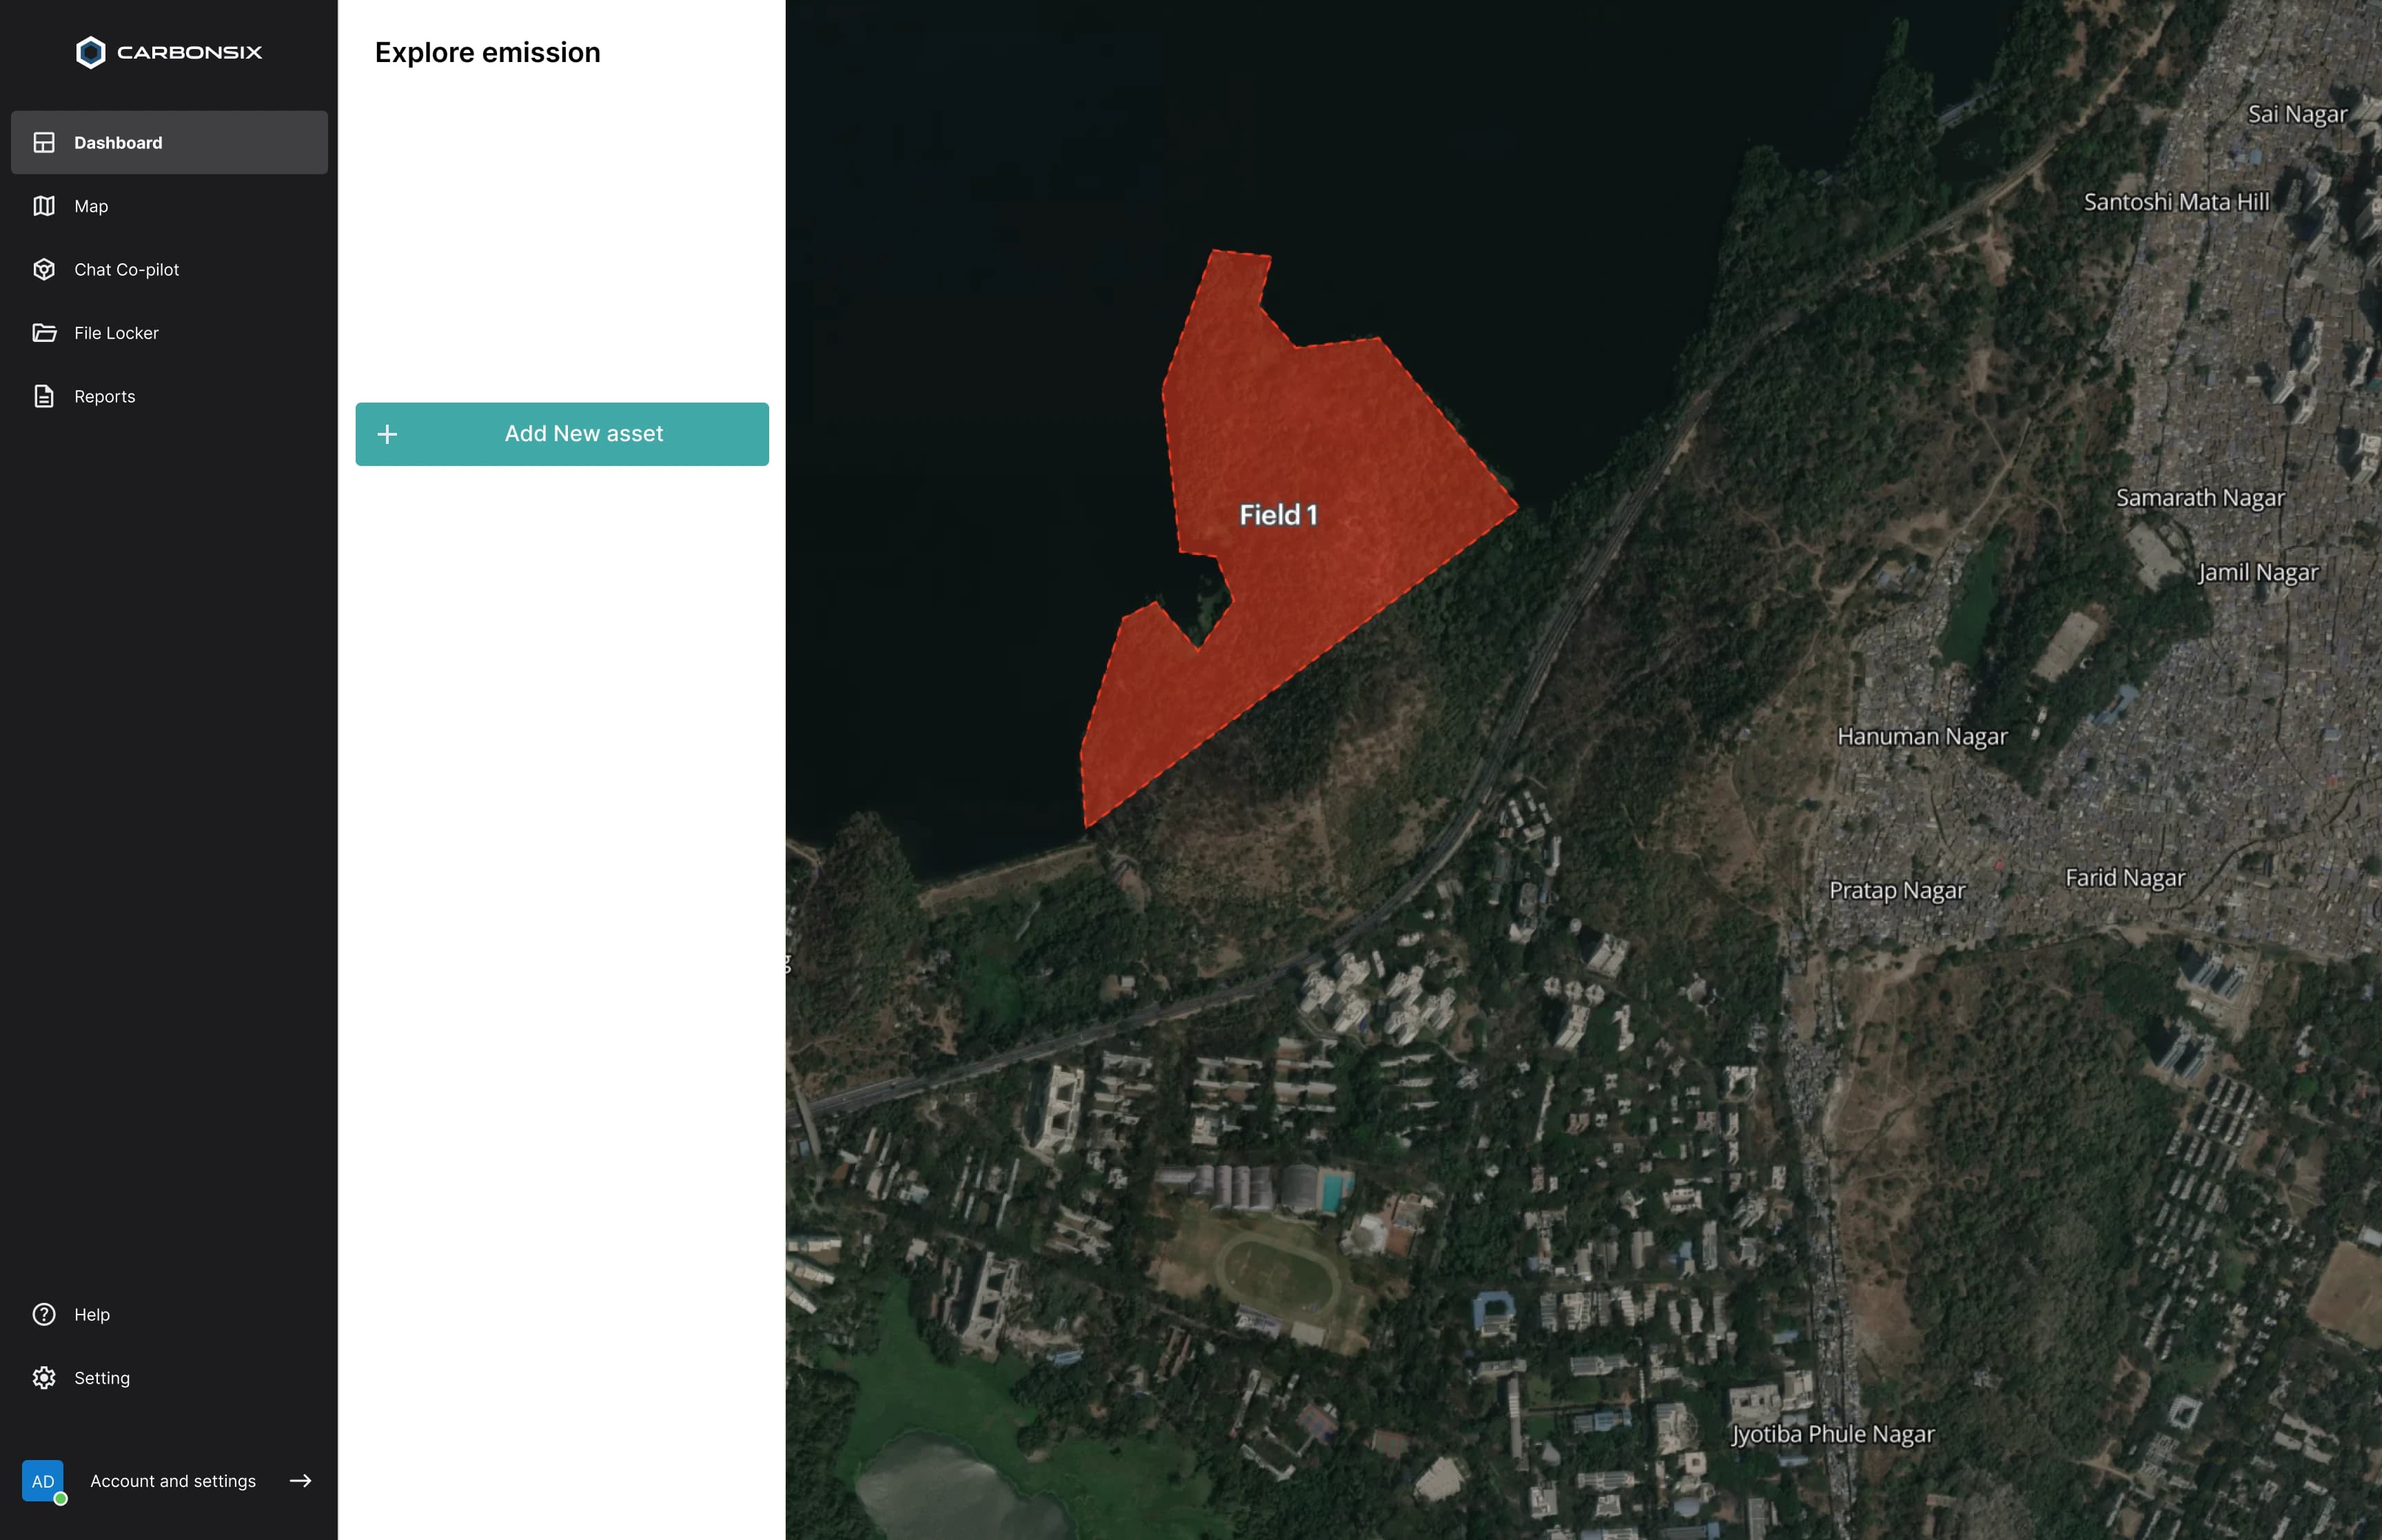Open the File Locker section
Screen dimensions: 2382x1540
point(117,333)
